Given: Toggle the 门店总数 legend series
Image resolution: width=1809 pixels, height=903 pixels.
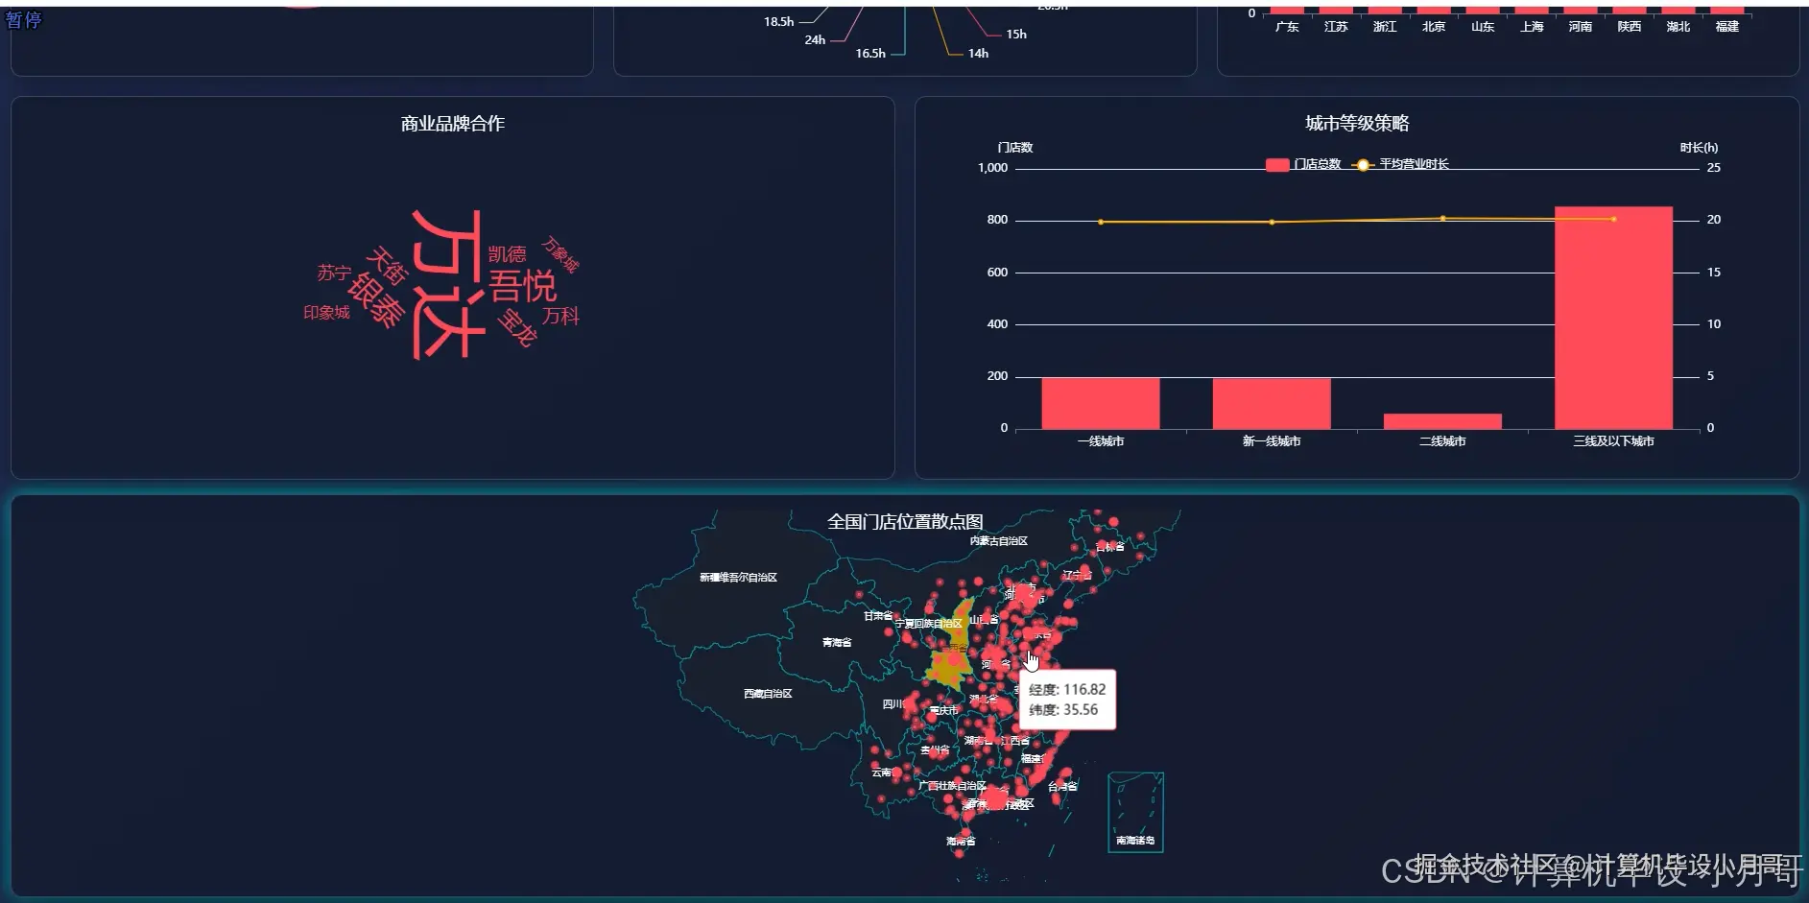Looking at the screenshot, I should [x=1303, y=164].
